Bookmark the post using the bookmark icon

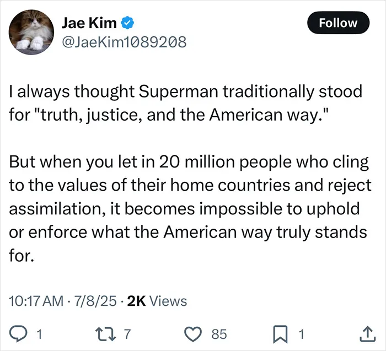pos(280,334)
